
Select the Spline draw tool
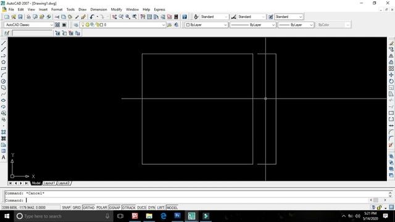click(4, 94)
